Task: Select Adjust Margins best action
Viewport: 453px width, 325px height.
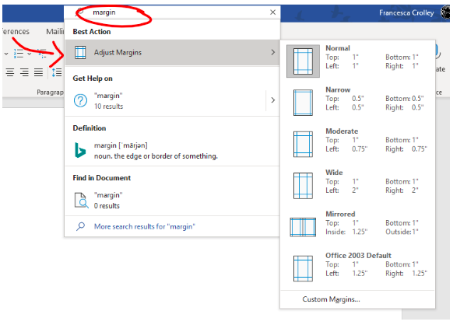Action: [x=172, y=53]
